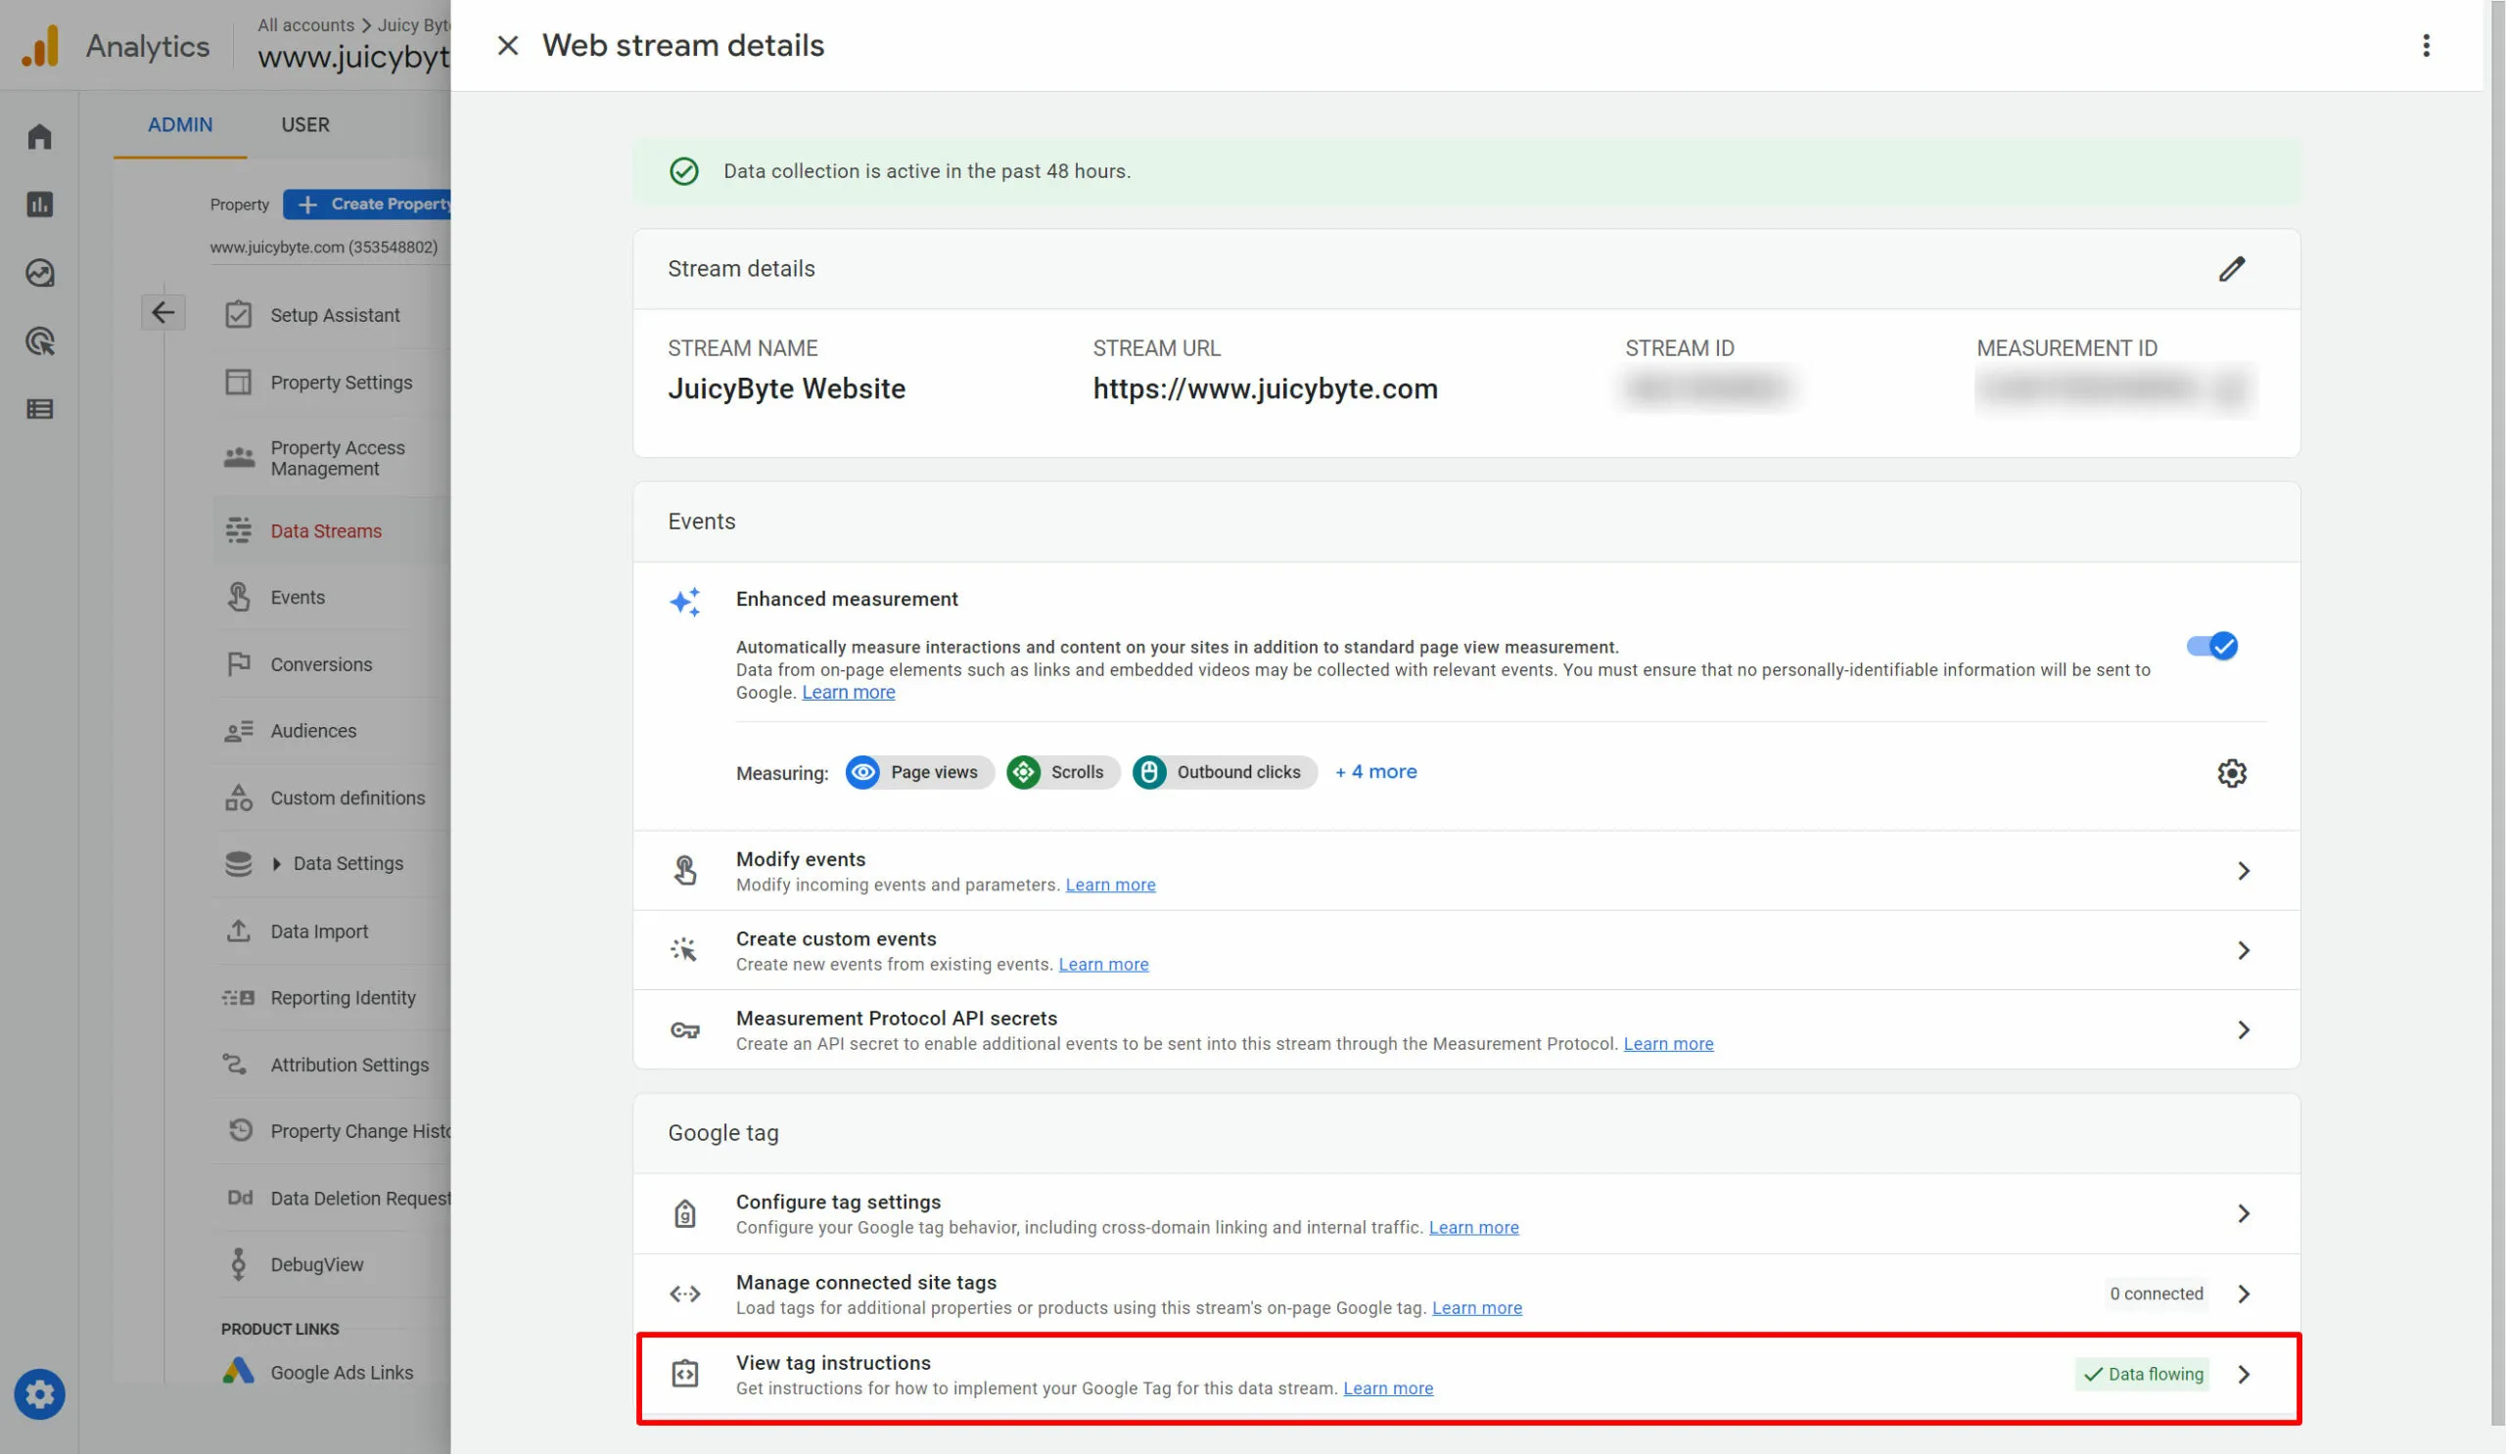The image size is (2506, 1454).
Task: Open Manage connected site tags
Action: tap(865, 1282)
